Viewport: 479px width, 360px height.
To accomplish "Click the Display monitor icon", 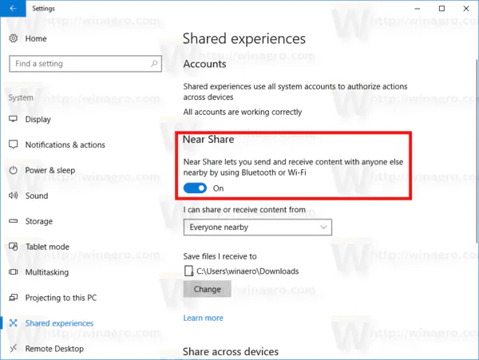I will (x=13, y=119).
